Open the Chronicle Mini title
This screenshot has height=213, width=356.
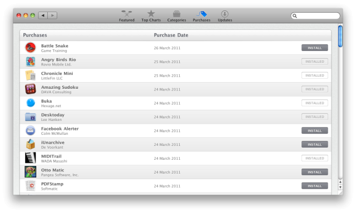(x=57, y=73)
